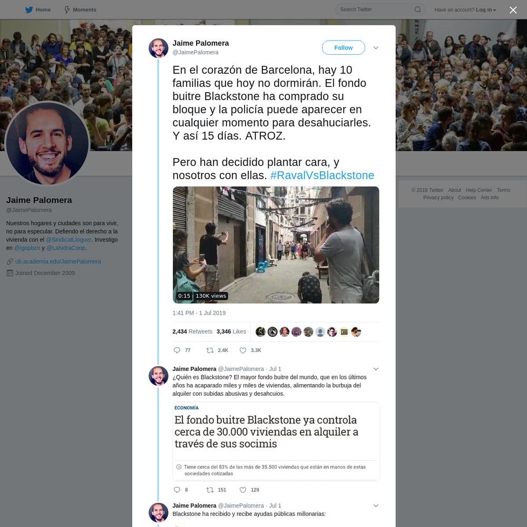Follow Jaime Palomera
The width and height of the screenshot is (527, 527).
[x=343, y=48]
